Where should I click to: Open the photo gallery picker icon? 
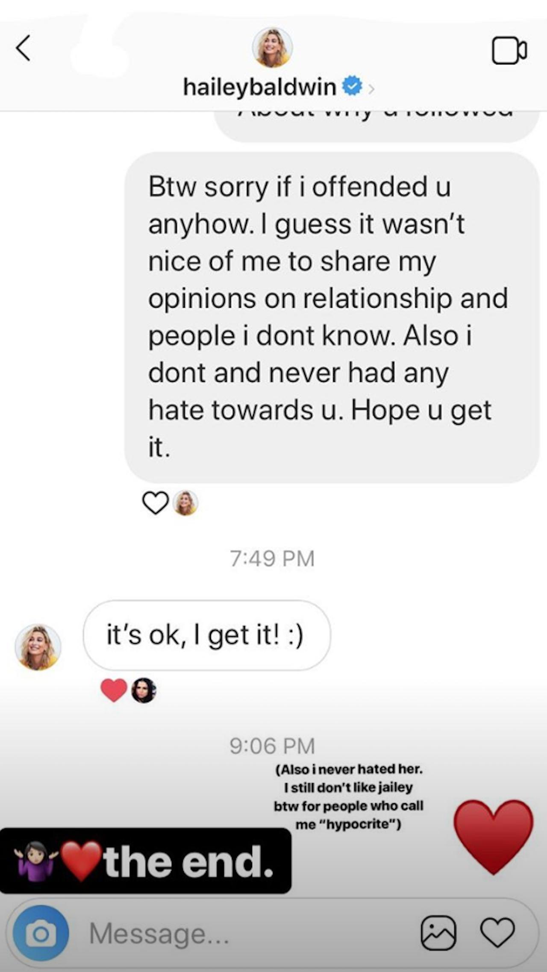[438, 933]
